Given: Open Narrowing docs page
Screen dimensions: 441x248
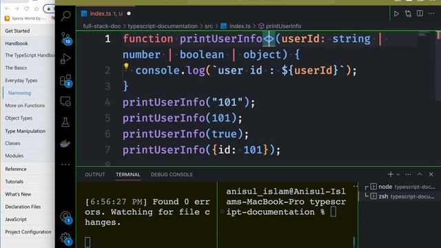Looking at the screenshot, I should pyautogui.click(x=20, y=93).
